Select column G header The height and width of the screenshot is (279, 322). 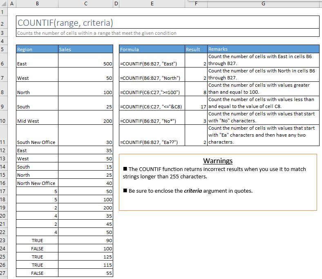click(263, 4)
